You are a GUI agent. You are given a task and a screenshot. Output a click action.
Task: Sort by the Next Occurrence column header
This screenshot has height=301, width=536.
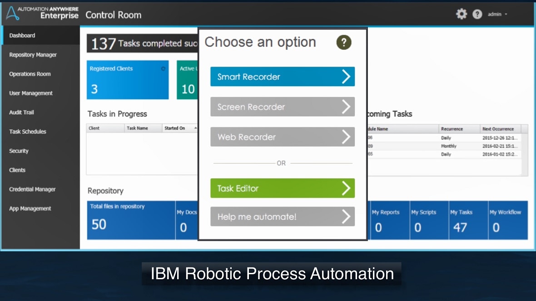[x=501, y=129]
